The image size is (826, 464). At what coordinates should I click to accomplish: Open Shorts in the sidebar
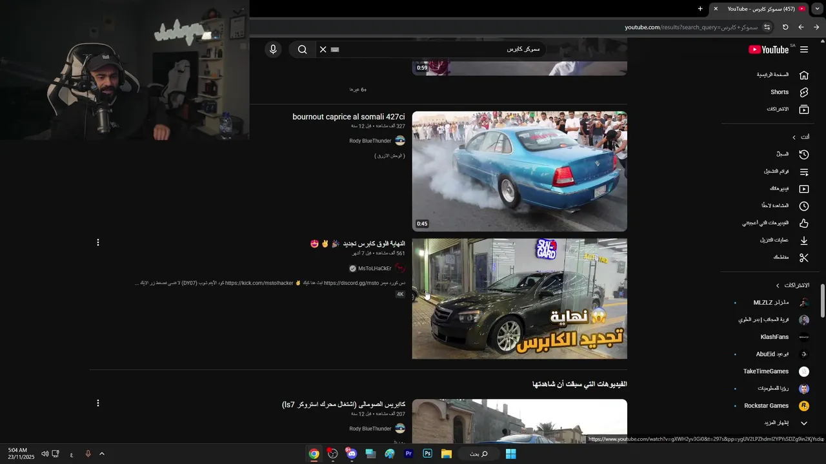(803, 92)
